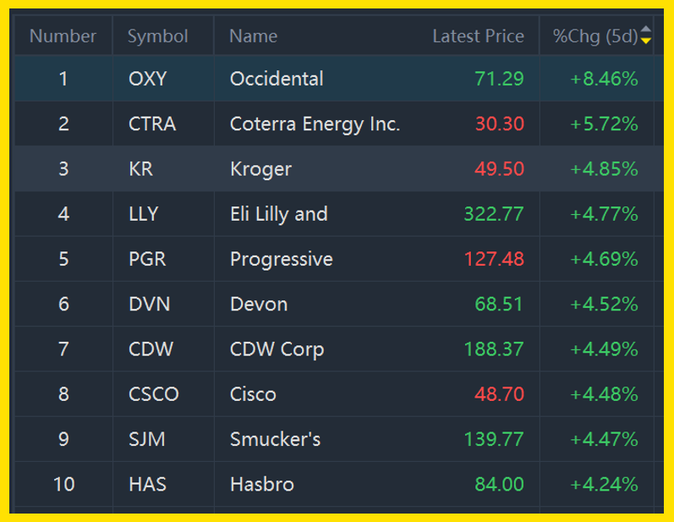
Task: Click the %Chg (5d) header label
Action: (595, 36)
